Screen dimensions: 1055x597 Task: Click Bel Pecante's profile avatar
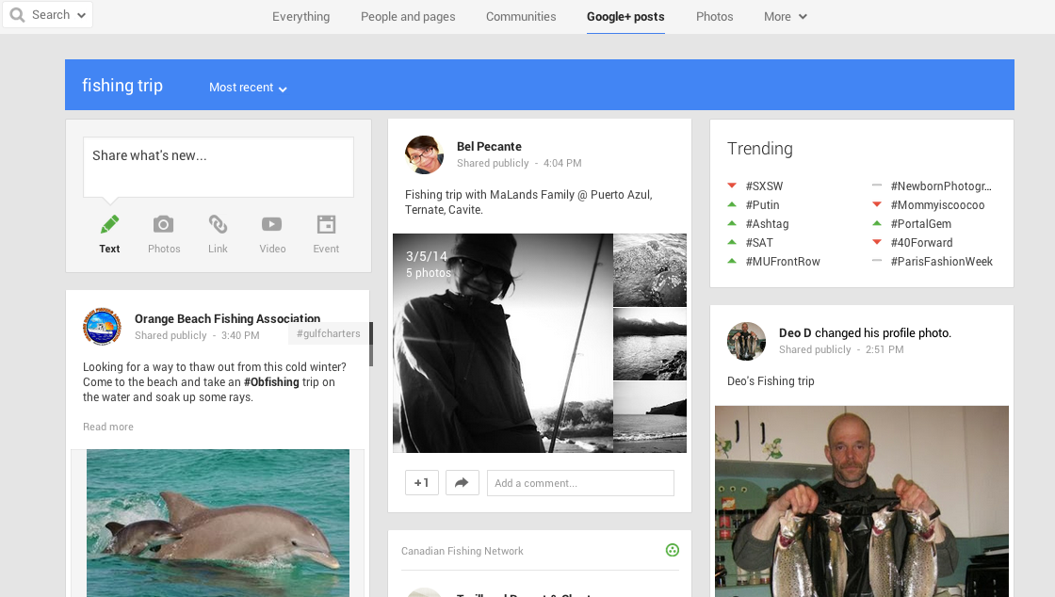point(424,154)
